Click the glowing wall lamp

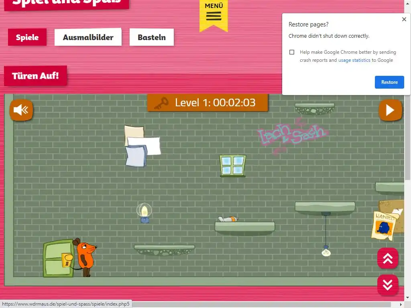point(144,213)
